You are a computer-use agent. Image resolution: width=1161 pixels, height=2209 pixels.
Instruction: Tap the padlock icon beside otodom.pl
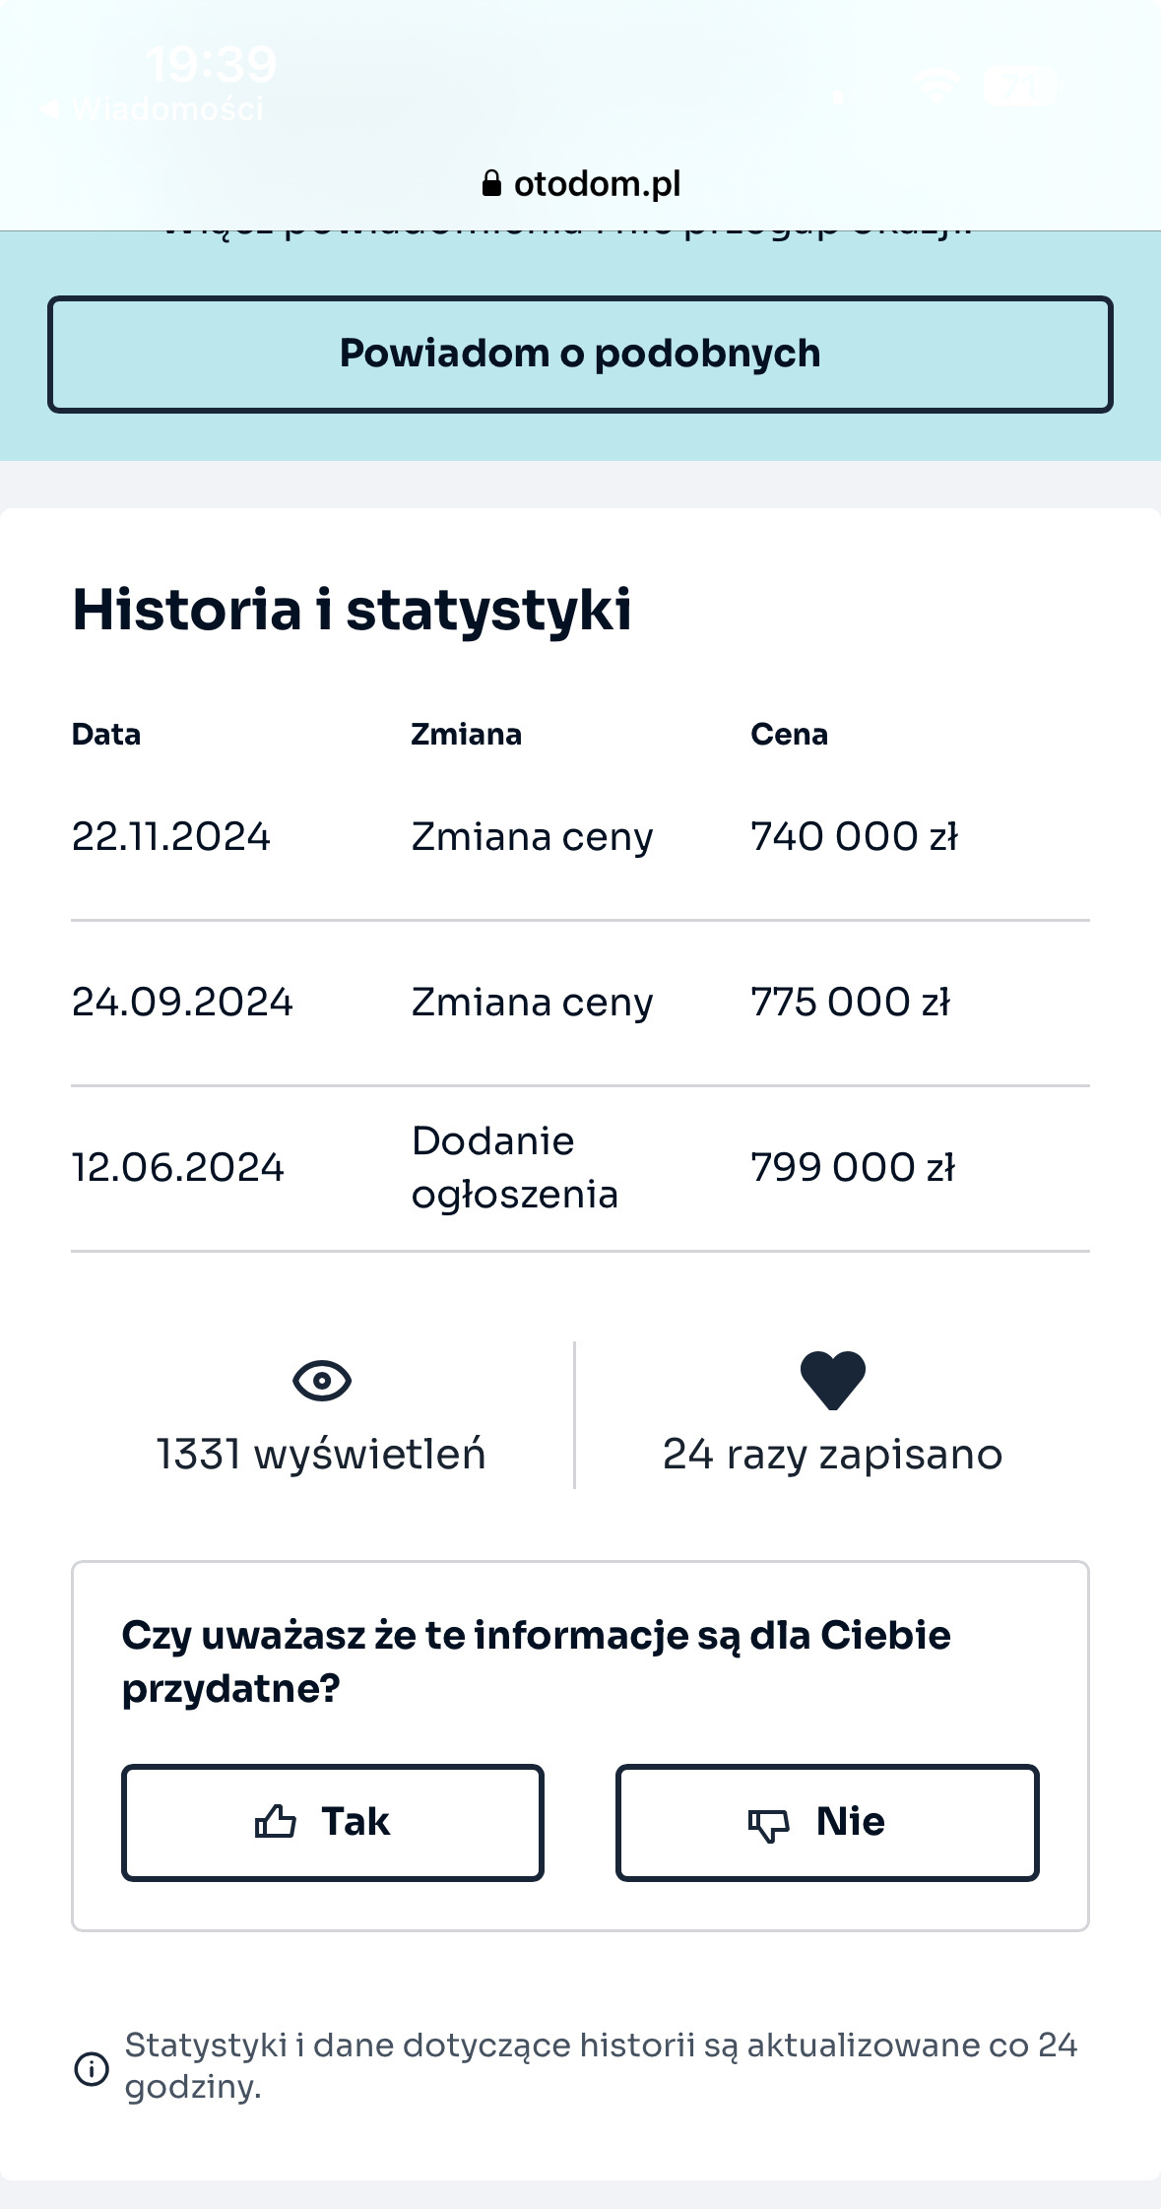[490, 184]
